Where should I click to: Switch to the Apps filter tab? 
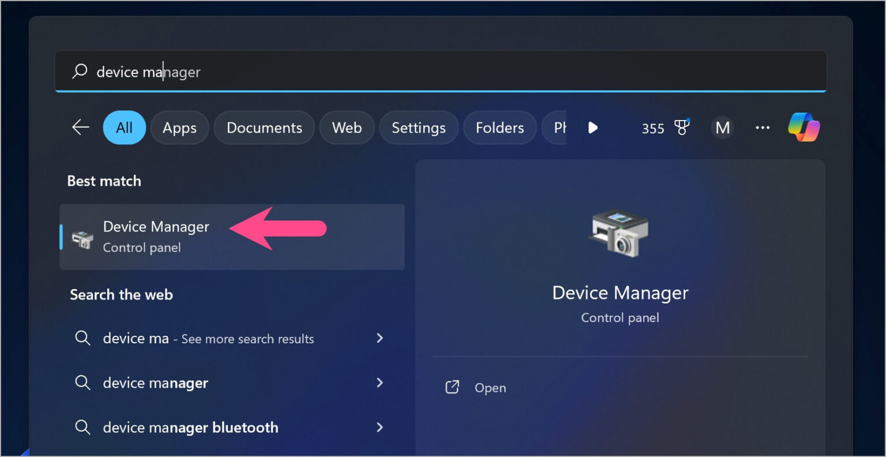(179, 128)
